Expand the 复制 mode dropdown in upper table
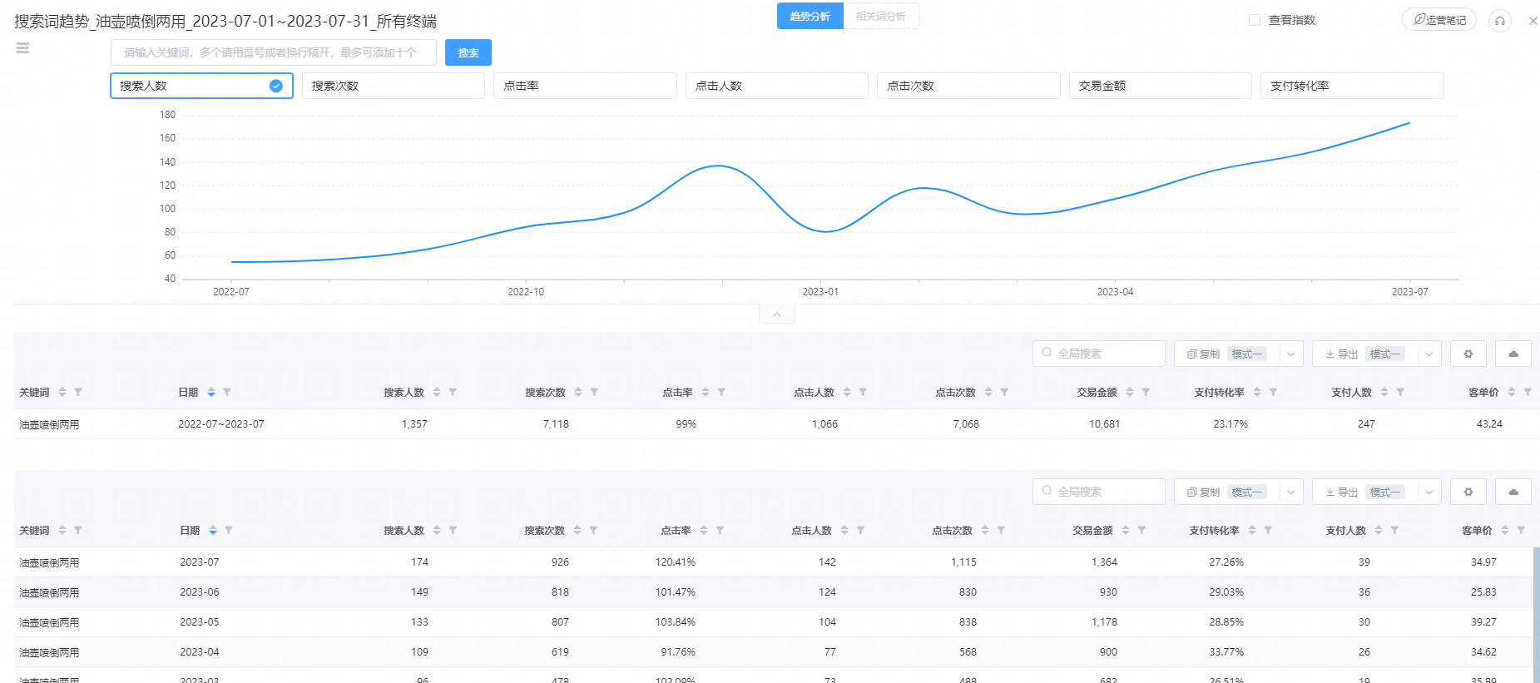1540x683 pixels. 1290,354
